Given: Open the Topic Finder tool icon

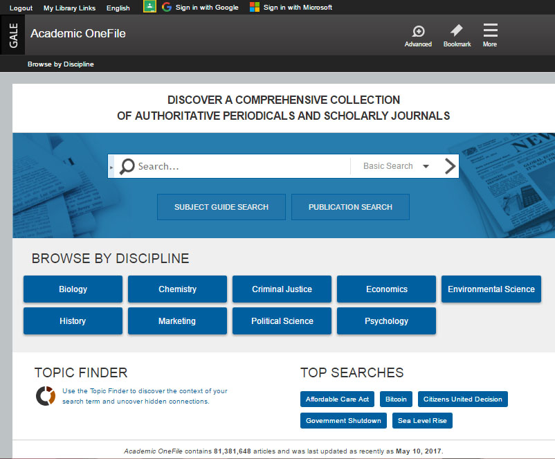Looking at the screenshot, I should [45, 396].
